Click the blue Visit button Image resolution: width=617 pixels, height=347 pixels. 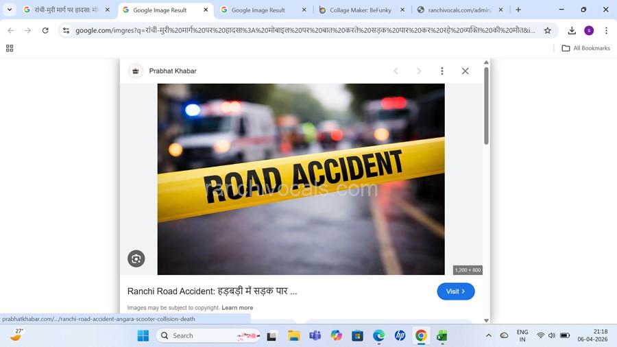pos(455,291)
